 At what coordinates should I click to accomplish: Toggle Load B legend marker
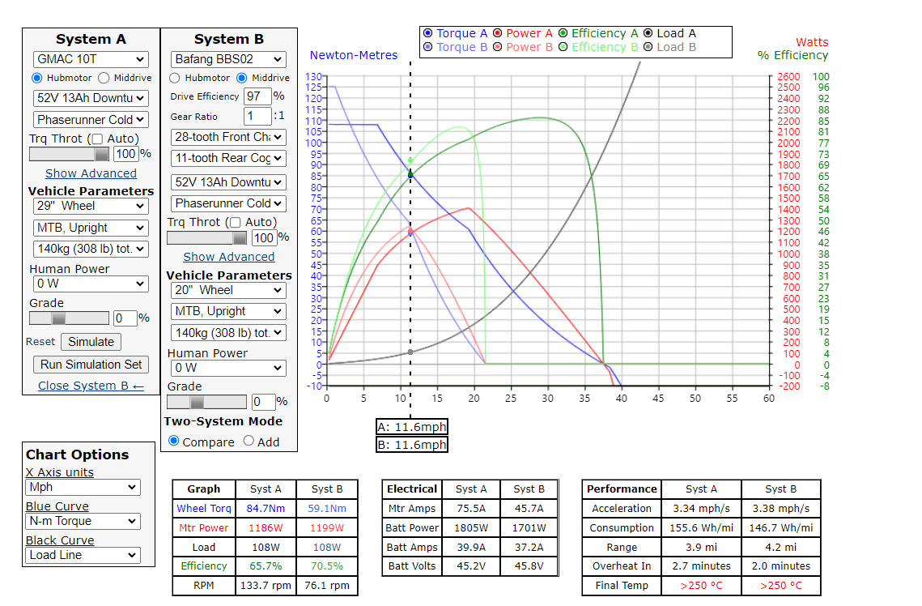[648, 47]
